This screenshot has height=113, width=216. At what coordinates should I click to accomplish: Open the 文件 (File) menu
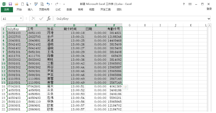point(6,9)
